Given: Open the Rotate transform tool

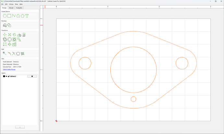Looking at the screenshot, I should tap(14, 35).
